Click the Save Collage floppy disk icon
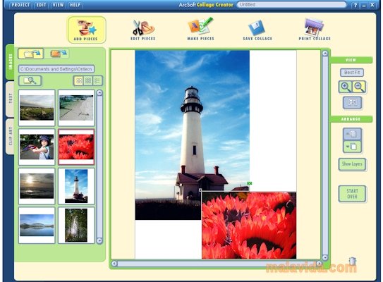Image resolution: width=383 pixels, height=282 pixels. (x=257, y=30)
